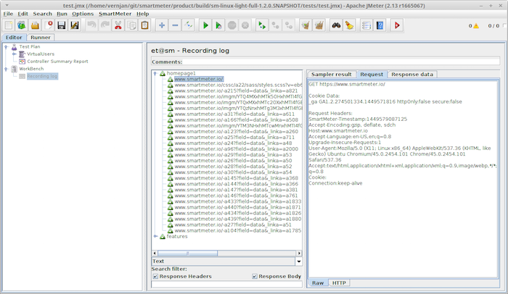Collapse the Test Plan tree node
Image resolution: width=508 pixels, height=294 pixels.
(6, 47)
